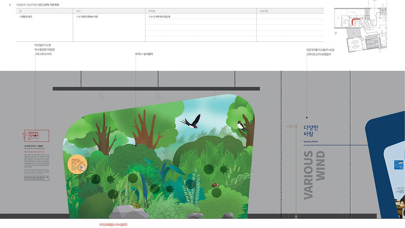Click the '1-2 기온이 변하는 이유' cell
The width and height of the screenshot is (405, 228).
[x=87, y=17]
